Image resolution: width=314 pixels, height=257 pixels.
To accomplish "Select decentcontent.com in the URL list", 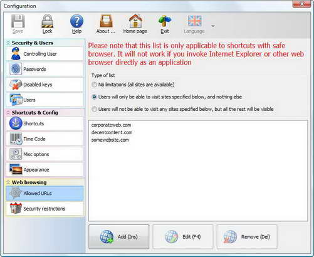I will (x=112, y=132).
